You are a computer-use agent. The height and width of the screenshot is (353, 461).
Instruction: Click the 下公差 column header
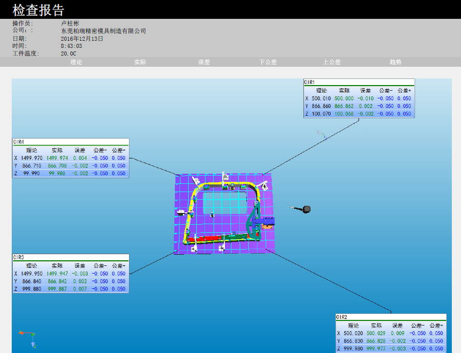268,62
